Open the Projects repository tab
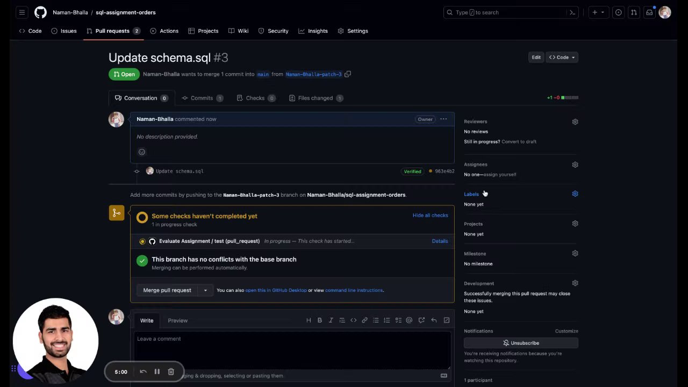 (x=203, y=31)
